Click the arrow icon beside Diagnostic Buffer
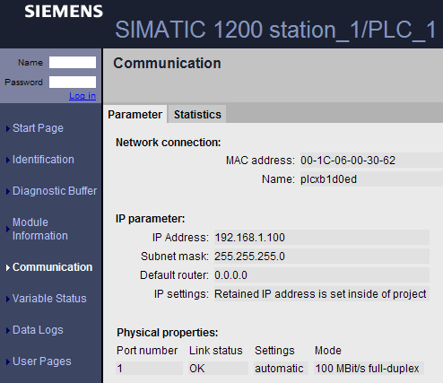 coord(8,191)
